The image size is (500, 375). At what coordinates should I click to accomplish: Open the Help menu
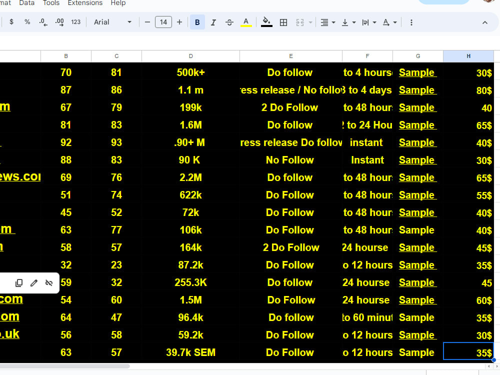click(118, 3)
